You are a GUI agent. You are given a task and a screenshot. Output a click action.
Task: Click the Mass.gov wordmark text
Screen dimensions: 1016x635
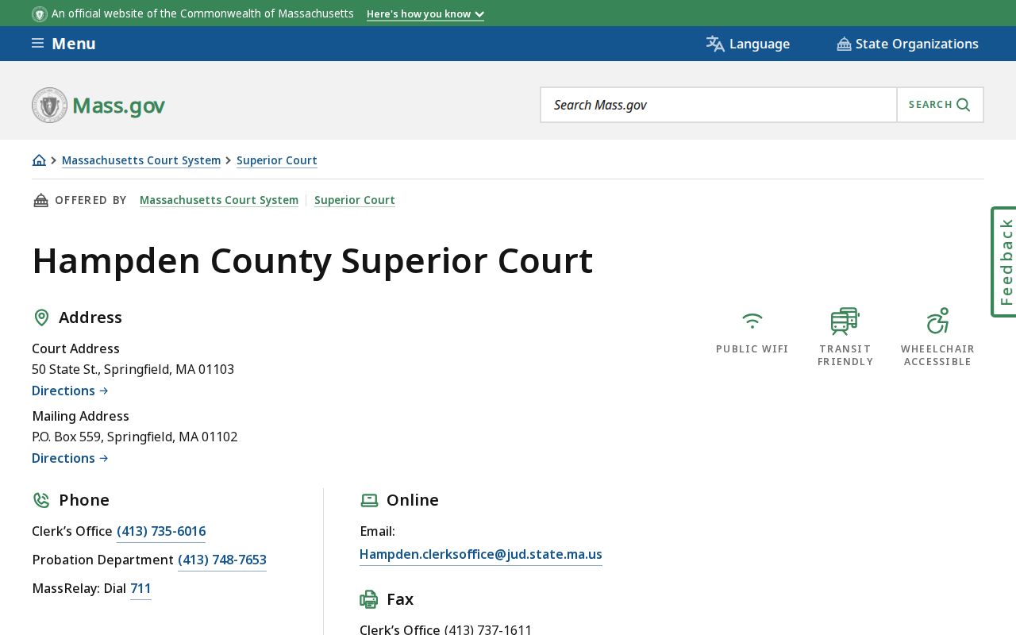(119, 106)
